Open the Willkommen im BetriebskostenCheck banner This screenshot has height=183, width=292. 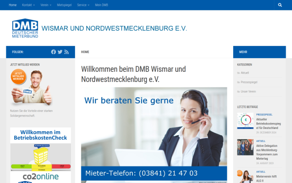[x=40, y=149]
